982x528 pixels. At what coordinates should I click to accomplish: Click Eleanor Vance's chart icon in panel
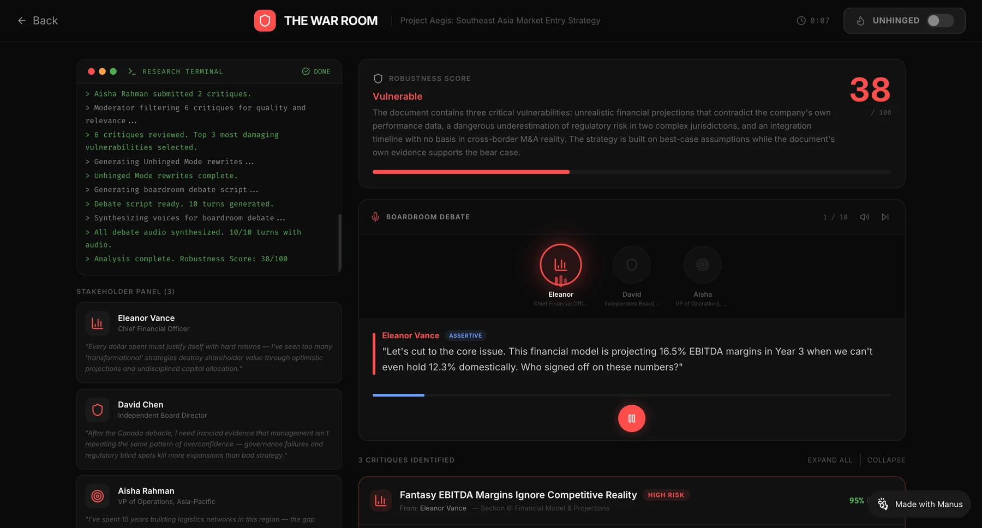pyautogui.click(x=97, y=323)
